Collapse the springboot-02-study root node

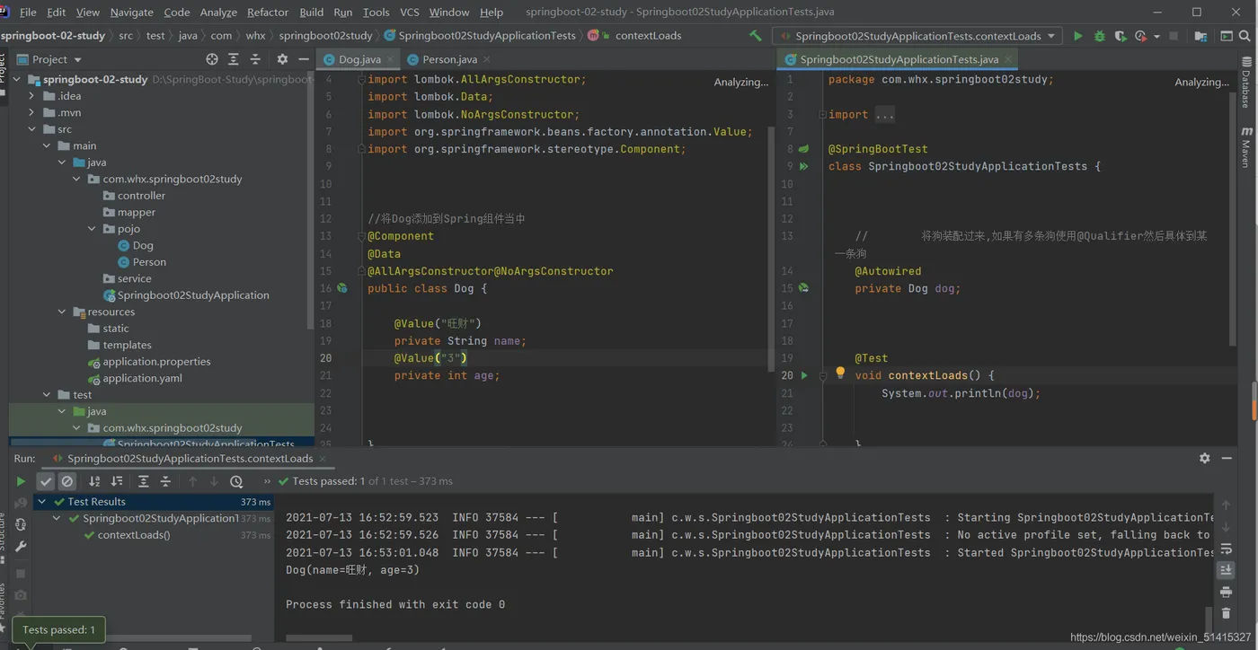17,79
